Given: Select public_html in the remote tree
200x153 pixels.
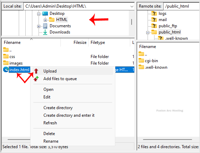Looking at the screenshot, I should tap(169, 32).
